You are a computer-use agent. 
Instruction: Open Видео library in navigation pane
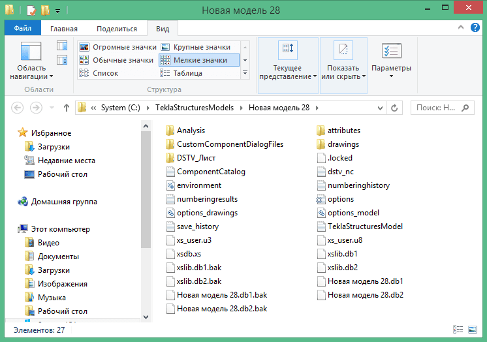[x=42, y=243]
